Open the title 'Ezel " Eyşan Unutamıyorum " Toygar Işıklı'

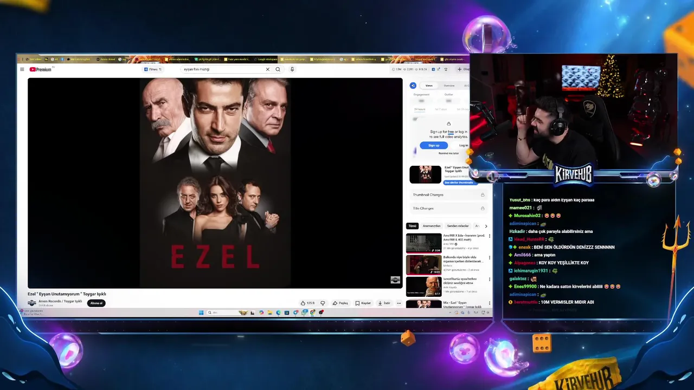[67, 294]
